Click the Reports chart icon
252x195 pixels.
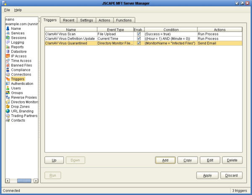point(8,47)
